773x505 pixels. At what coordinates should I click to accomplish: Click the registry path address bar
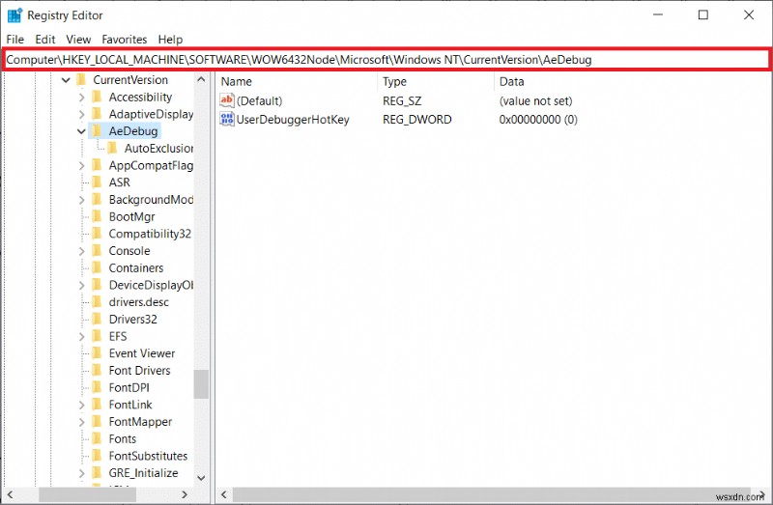click(x=386, y=60)
